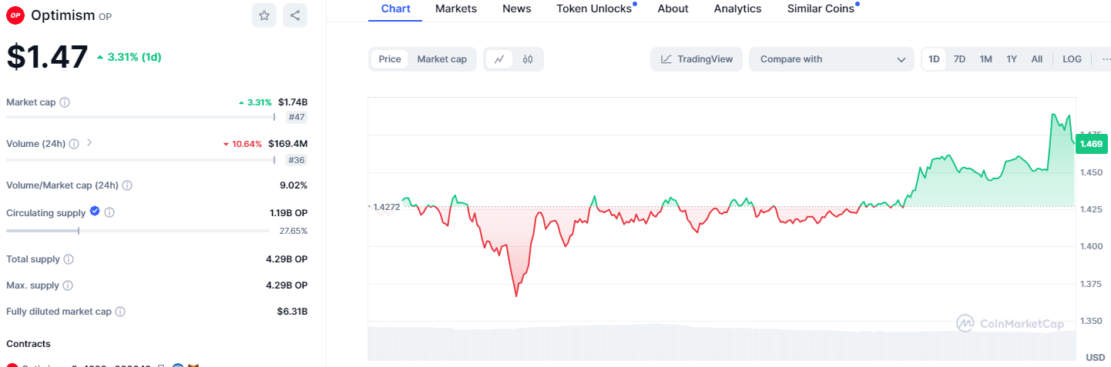Viewport: 1111px width, 367px height.
Task: Select the 1M time range
Action: tap(985, 59)
